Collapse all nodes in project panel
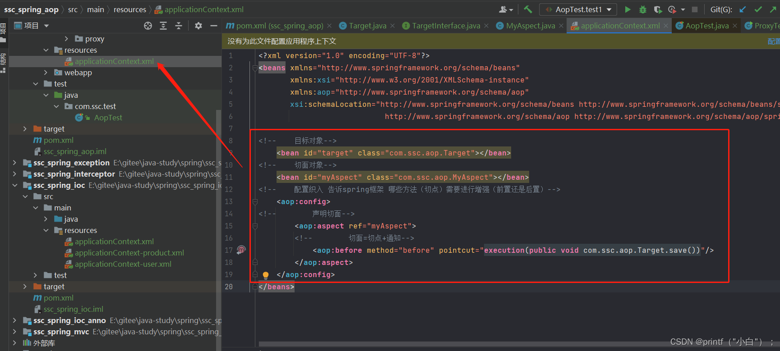 coord(179,26)
